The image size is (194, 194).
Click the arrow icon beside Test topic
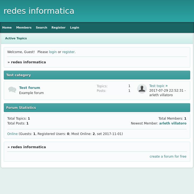[167, 86]
